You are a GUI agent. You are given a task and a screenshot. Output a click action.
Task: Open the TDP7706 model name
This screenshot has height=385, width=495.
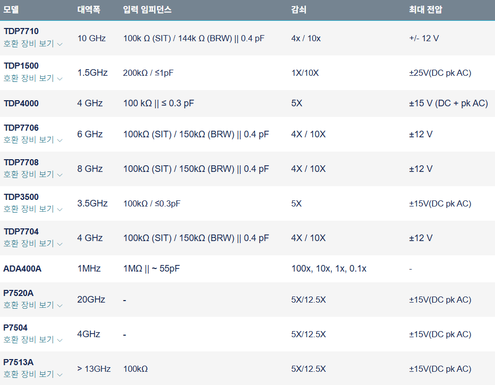click(x=21, y=128)
